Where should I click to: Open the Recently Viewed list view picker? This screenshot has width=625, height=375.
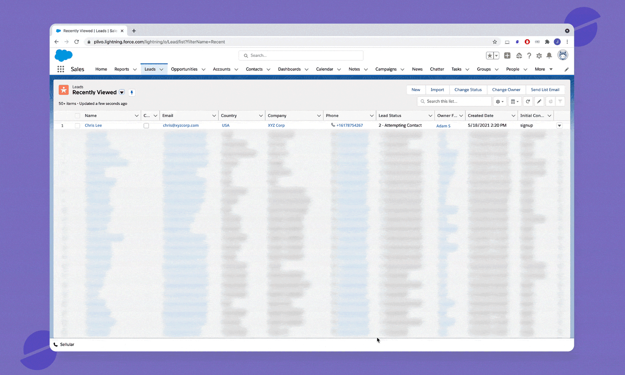pyautogui.click(x=122, y=92)
